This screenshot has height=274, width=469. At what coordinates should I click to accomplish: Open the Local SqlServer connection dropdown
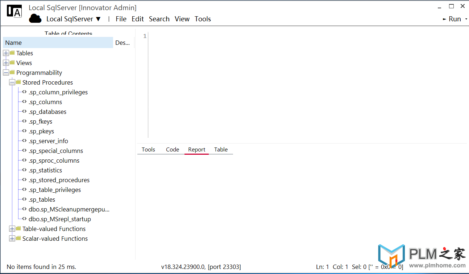[74, 19]
